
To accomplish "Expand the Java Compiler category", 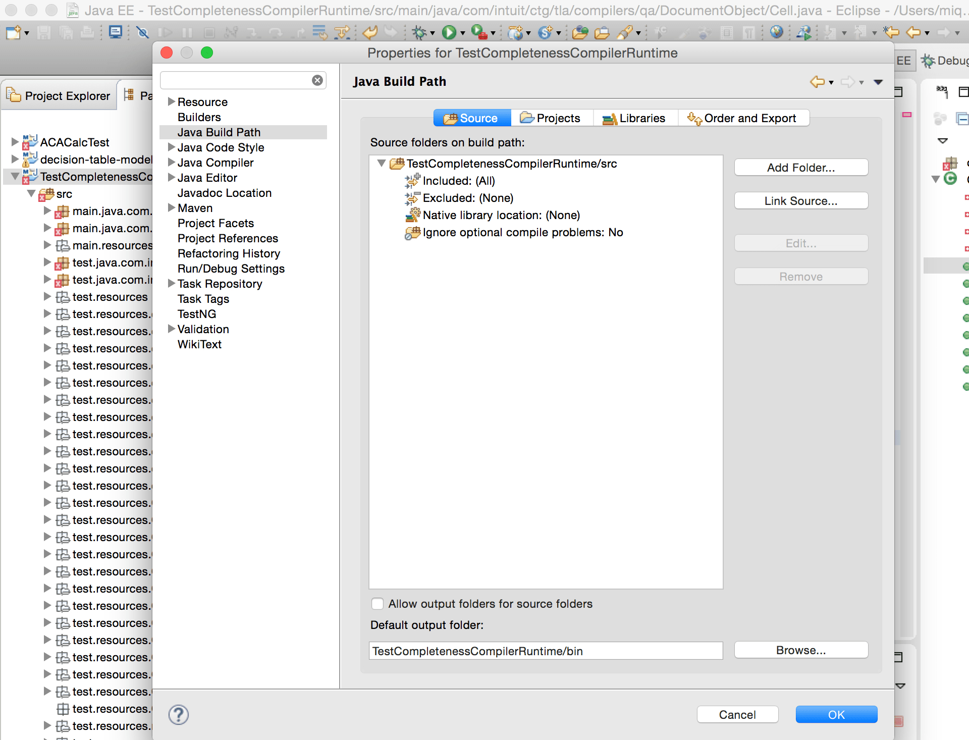I will [171, 163].
